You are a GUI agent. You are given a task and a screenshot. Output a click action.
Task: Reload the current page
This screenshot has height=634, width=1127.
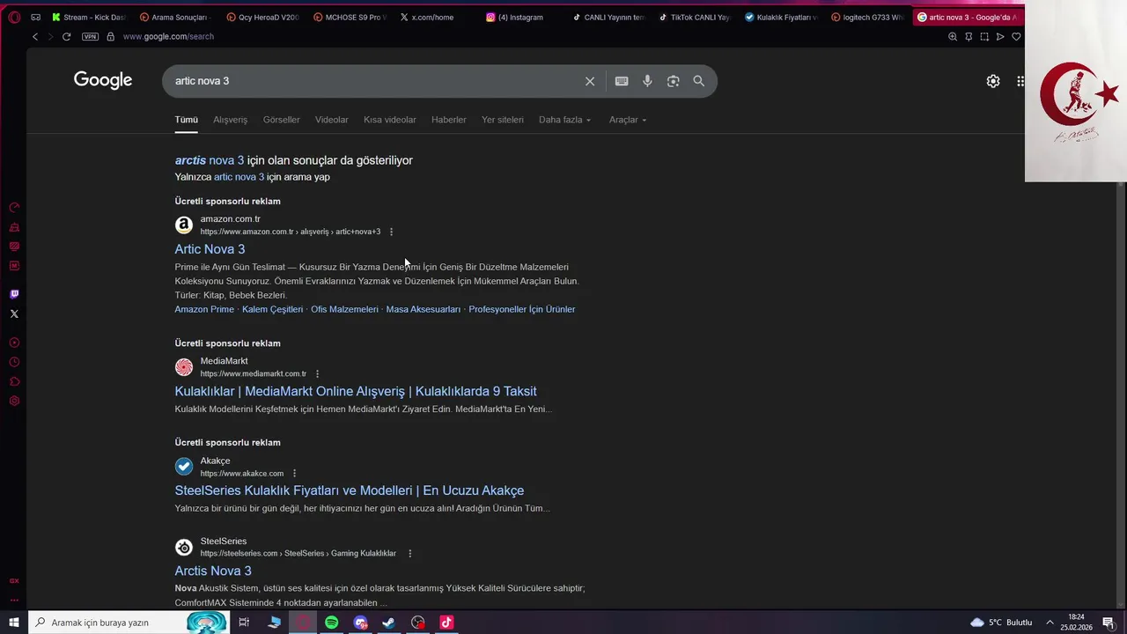(66, 37)
